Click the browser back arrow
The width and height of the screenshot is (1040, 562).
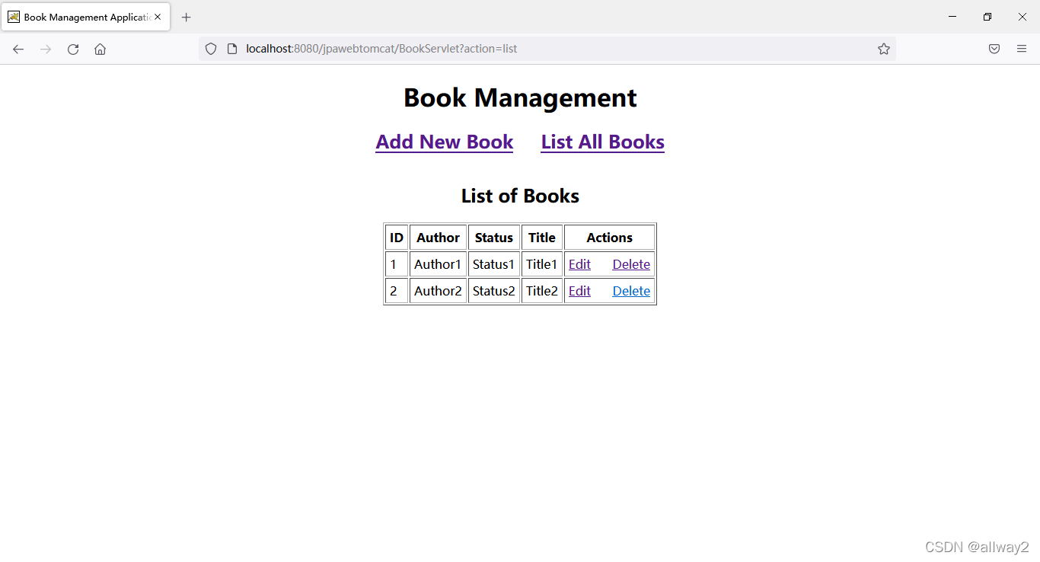click(x=18, y=49)
